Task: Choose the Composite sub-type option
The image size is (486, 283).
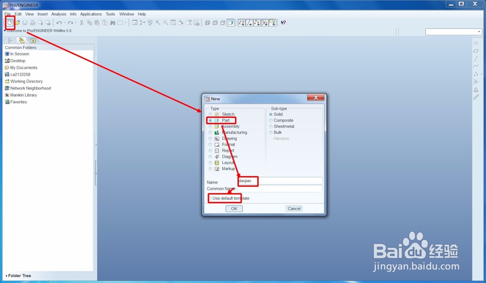Action: click(271, 120)
